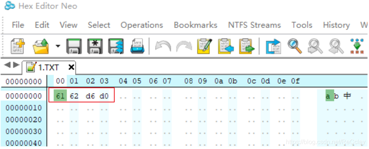The width and height of the screenshot is (369, 149).
Task: Open the Bookmarks menu
Action: pos(195,25)
